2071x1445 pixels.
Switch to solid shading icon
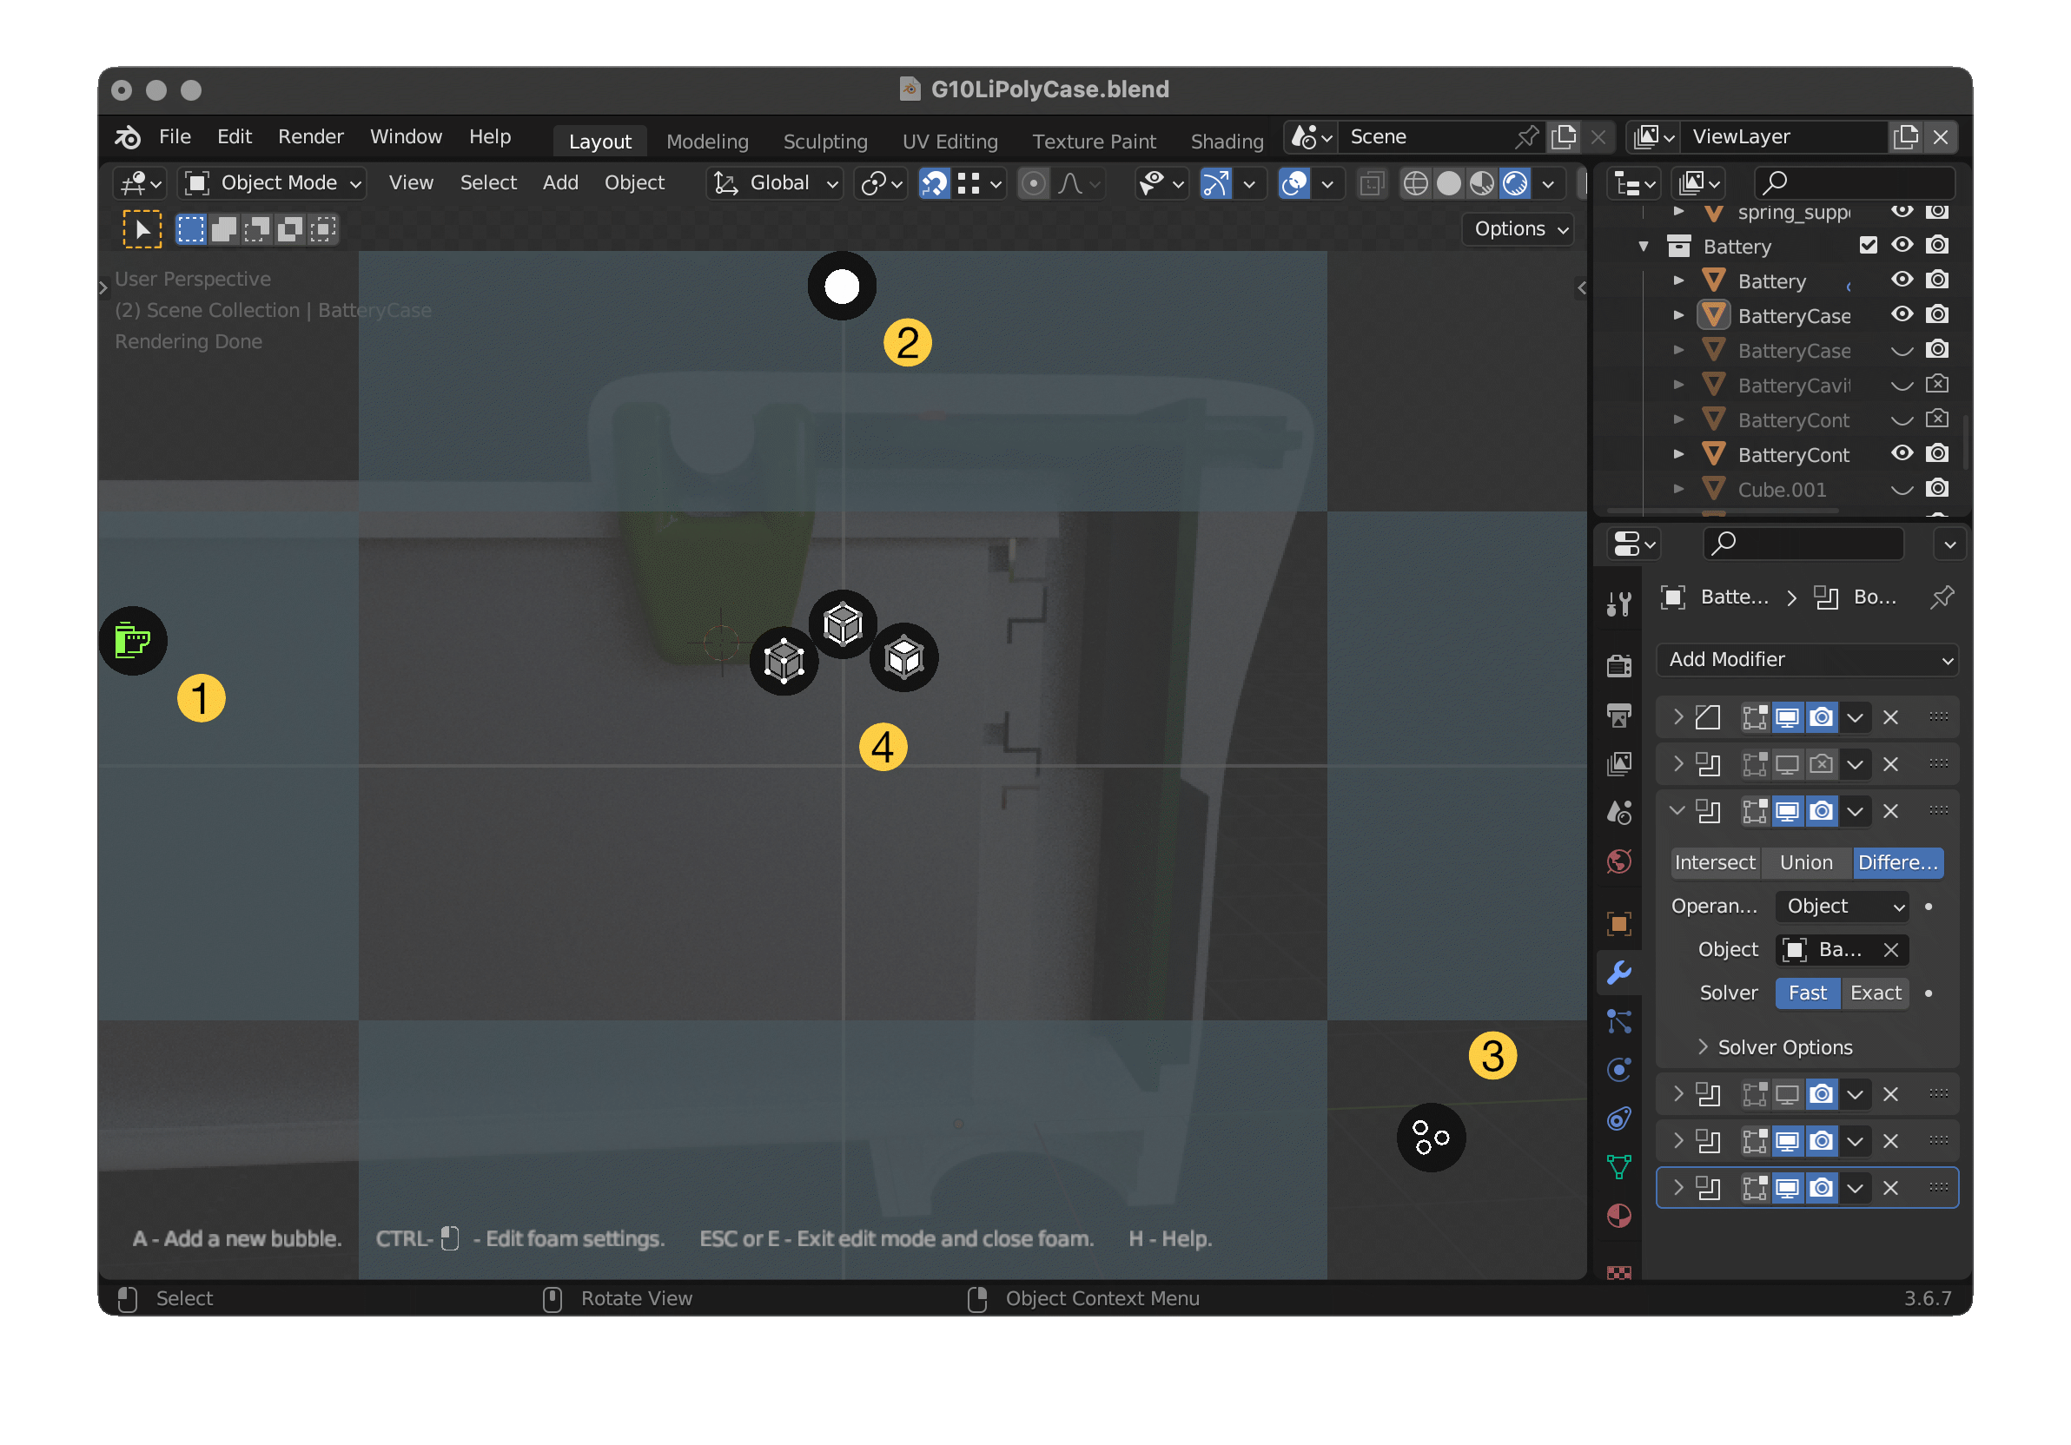[x=1449, y=183]
